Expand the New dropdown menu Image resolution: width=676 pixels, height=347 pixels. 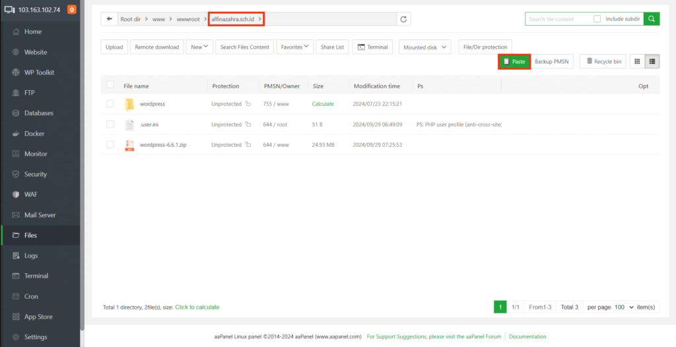(x=200, y=47)
